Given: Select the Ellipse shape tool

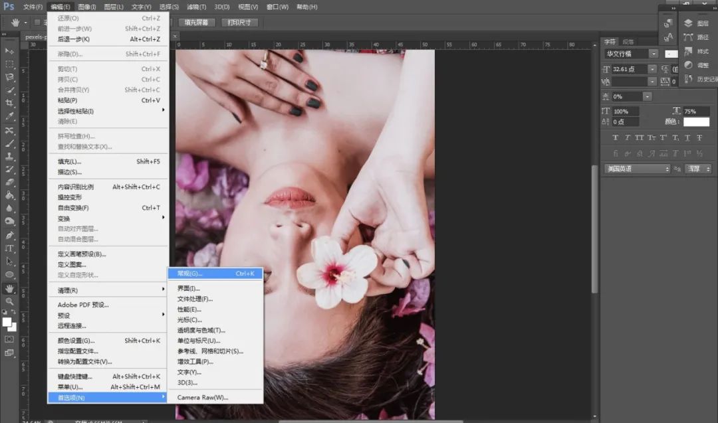Looking at the screenshot, I should [x=9, y=275].
